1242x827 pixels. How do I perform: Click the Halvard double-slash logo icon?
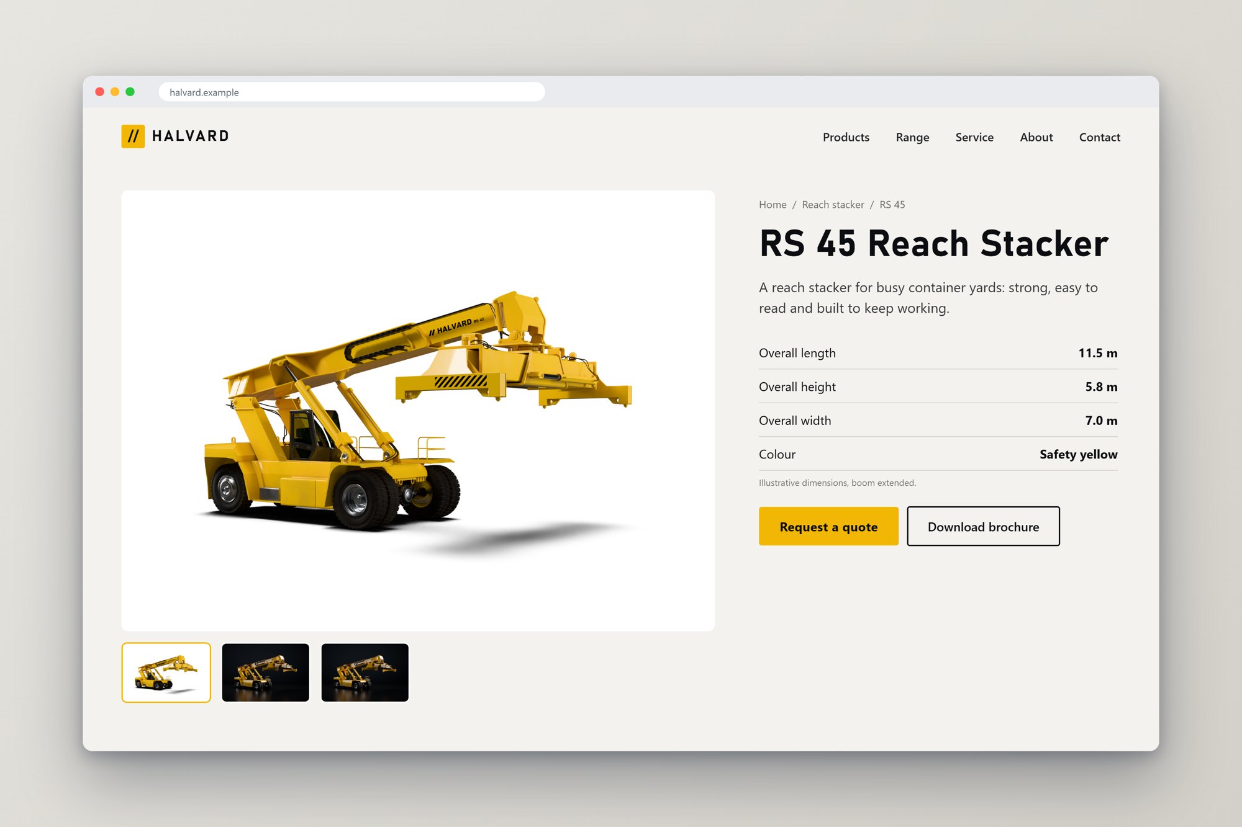coord(133,136)
